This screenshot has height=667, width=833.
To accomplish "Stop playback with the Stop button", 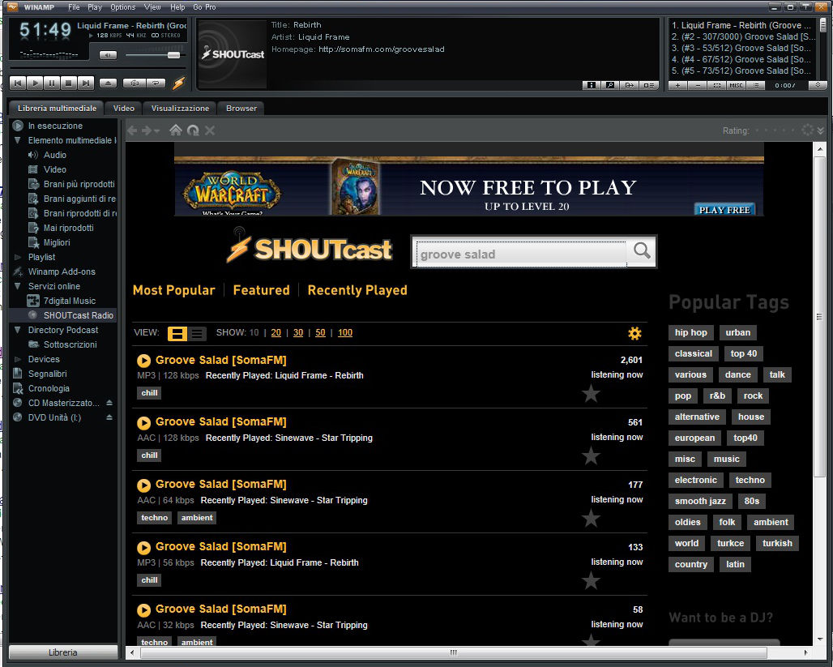I will 69,83.
